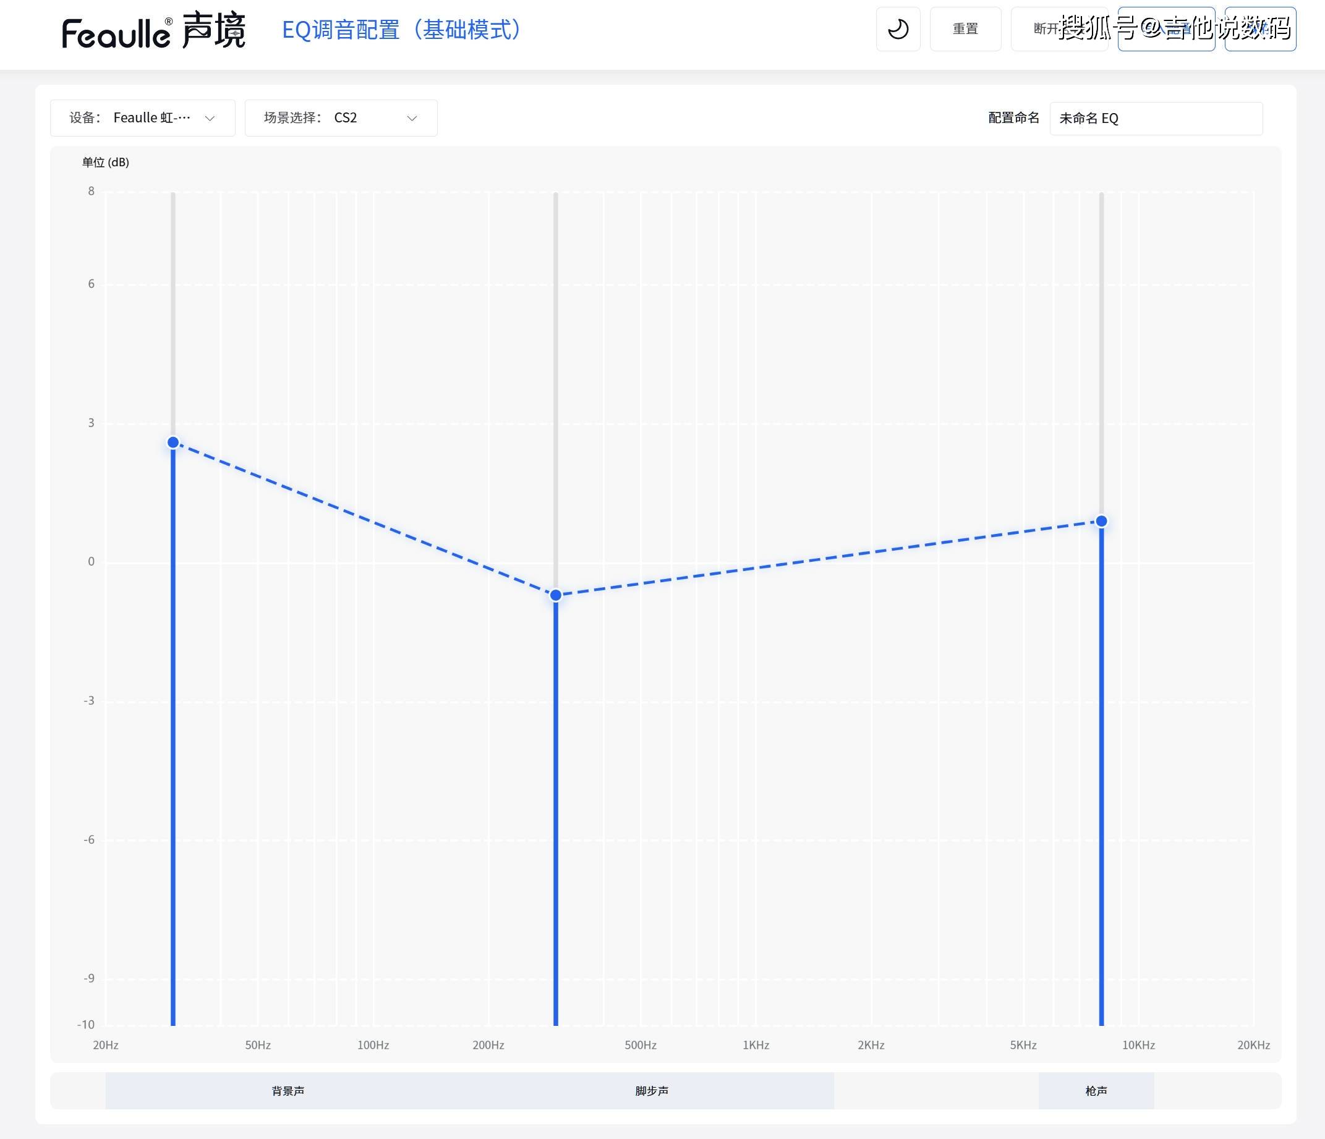Image resolution: width=1325 pixels, height=1139 pixels.
Task: Click the EQ调音配置（基础模式）title
Action: click(x=403, y=30)
